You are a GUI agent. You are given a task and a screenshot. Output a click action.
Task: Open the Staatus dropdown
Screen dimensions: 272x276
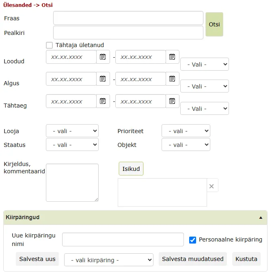tap(72, 144)
